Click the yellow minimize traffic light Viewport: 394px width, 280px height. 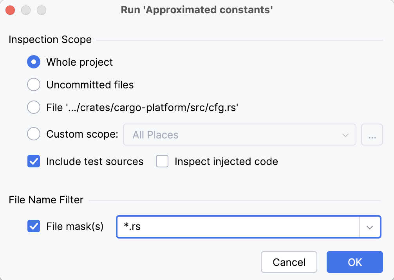[x=25, y=10]
